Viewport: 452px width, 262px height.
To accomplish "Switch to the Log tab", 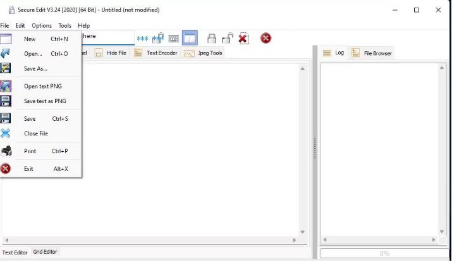I will (334, 53).
